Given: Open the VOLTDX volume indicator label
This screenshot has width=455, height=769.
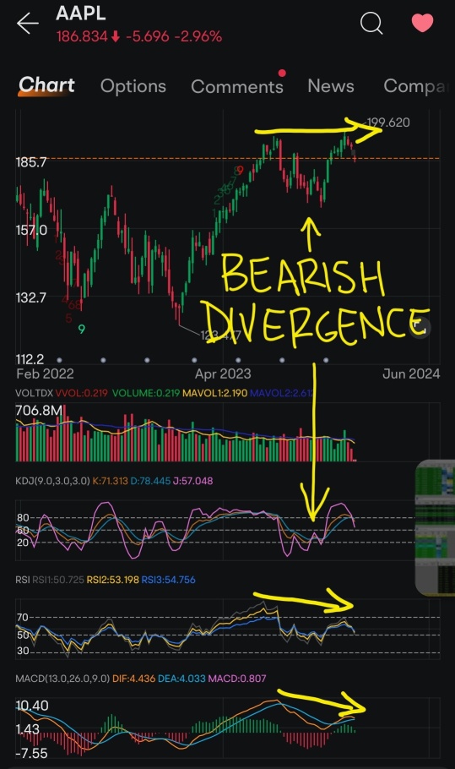Looking at the screenshot, I should click(x=35, y=393).
